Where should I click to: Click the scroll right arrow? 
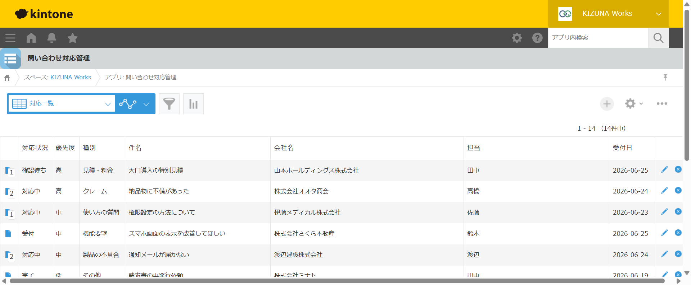click(x=678, y=281)
